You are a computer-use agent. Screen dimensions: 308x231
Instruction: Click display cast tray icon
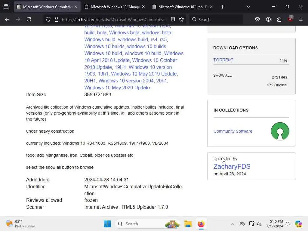[252, 224]
